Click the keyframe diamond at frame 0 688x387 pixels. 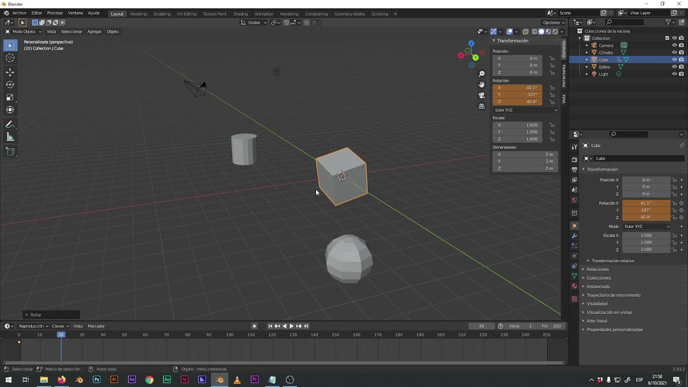tap(19, 342)
